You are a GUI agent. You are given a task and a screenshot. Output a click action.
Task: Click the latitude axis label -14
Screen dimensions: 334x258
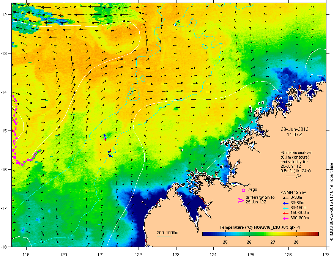[4, 92]
